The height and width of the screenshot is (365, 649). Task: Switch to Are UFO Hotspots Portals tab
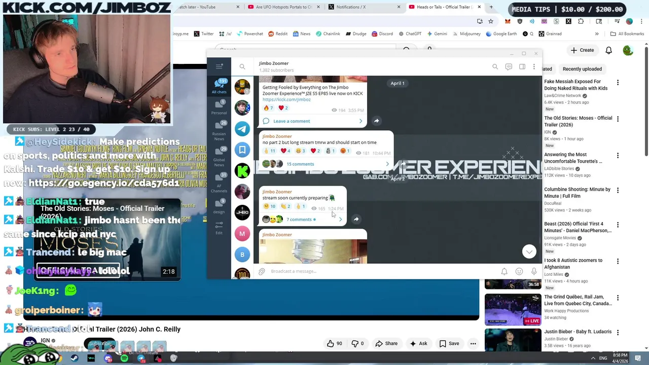pyautogui.click(x=284, y=7)
